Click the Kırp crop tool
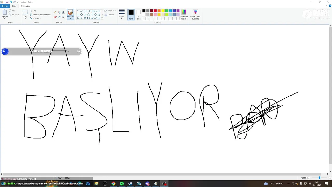 [33, 11]
